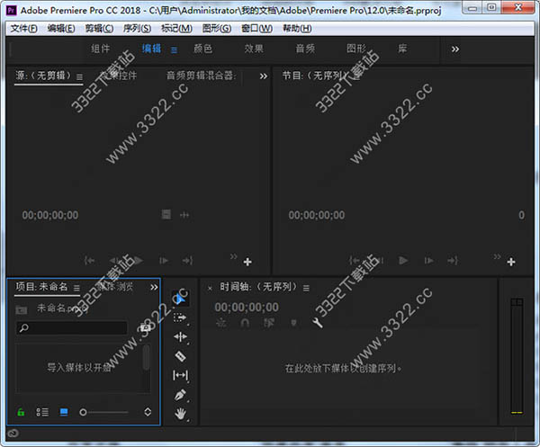Select the Slip tool

[x=181, y=375]
